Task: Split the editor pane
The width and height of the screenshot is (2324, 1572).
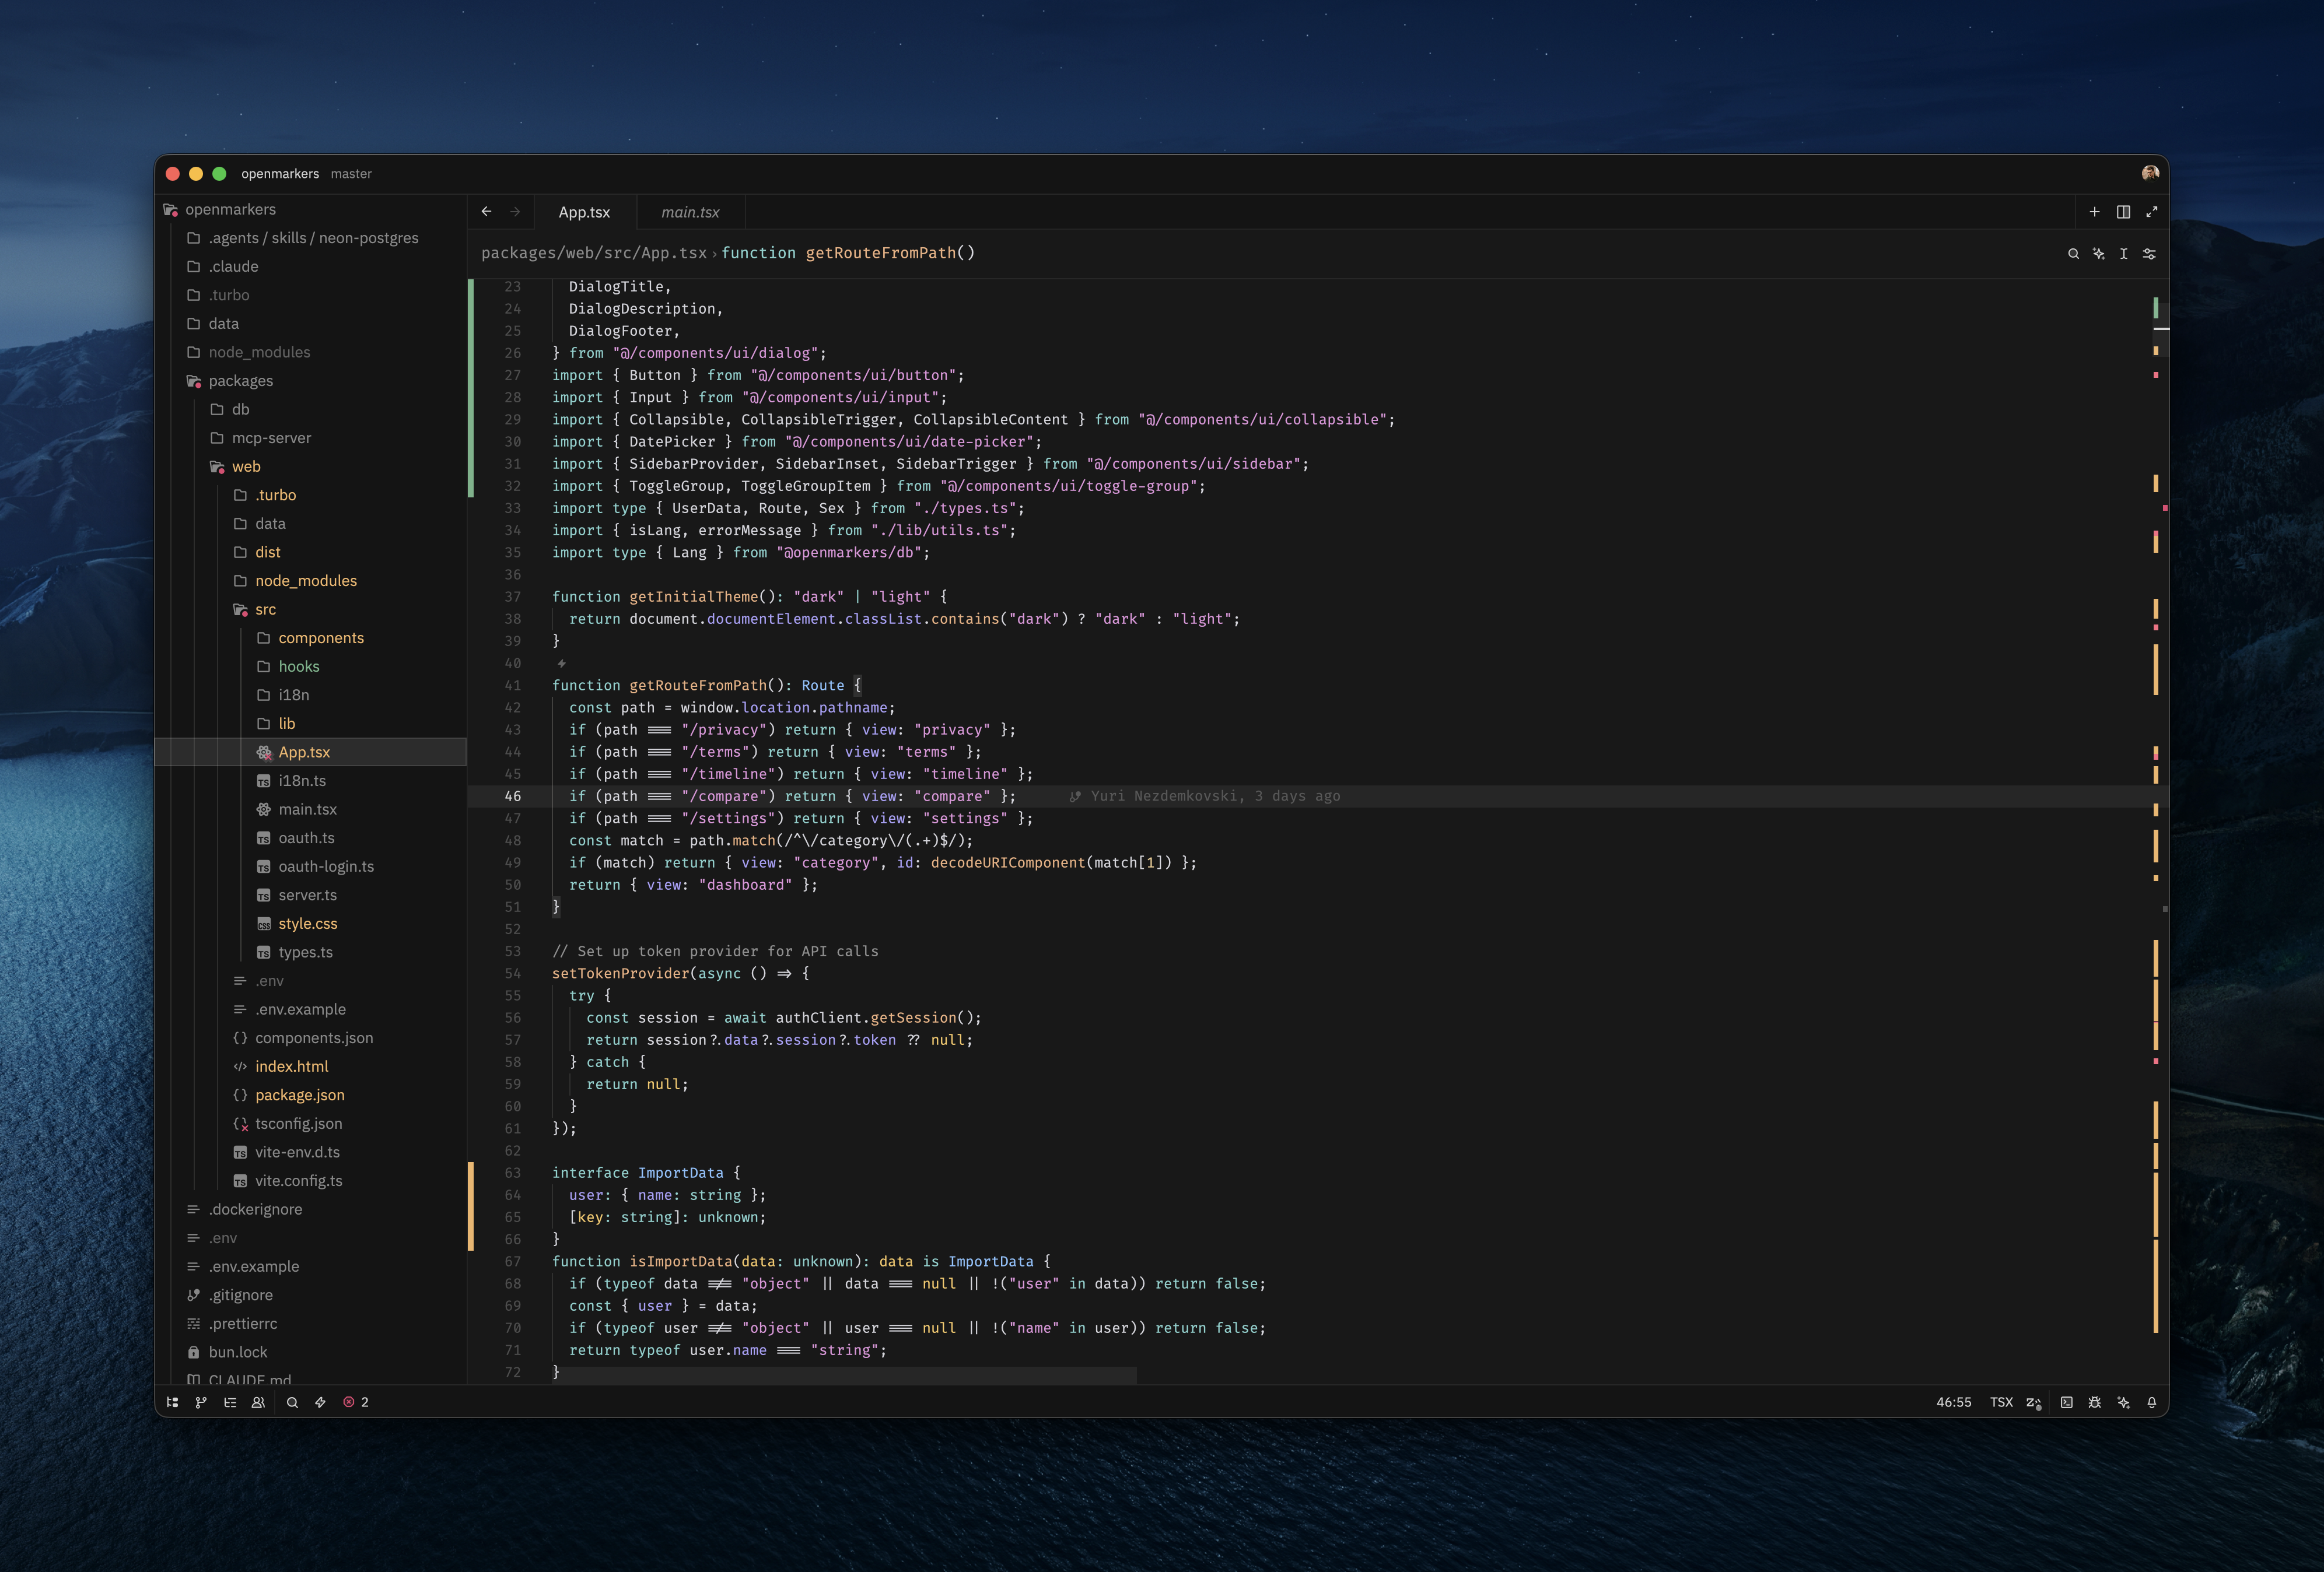Action: pyautogui.click(x=2123, y=212)
